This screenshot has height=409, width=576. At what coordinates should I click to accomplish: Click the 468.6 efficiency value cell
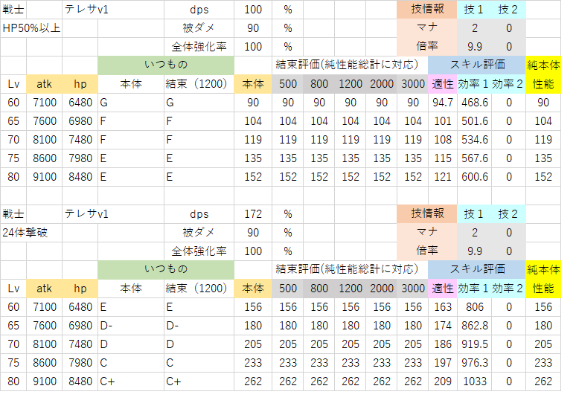pos(474,103)
